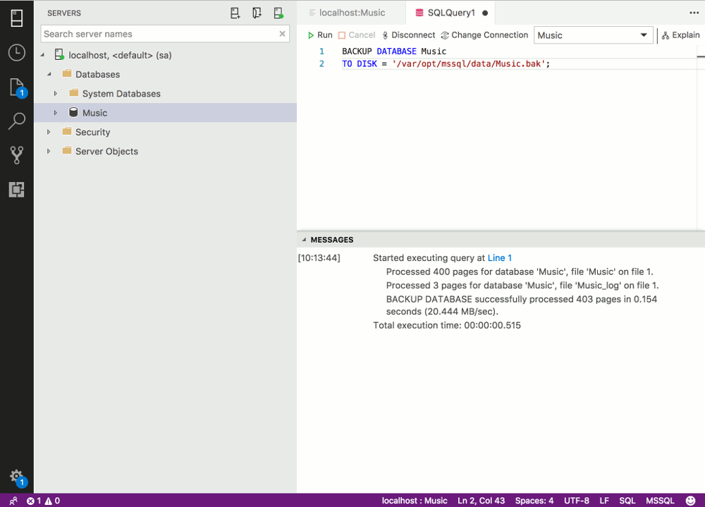
Task: Click the TO DISK line in editor
Action: [446, 64]
